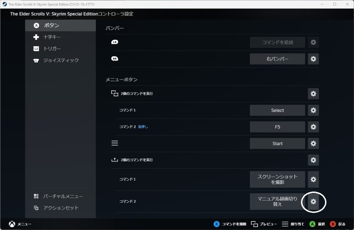
Task: Click the 長押し label on コマンド 2
Action: [x=143, y=127]
